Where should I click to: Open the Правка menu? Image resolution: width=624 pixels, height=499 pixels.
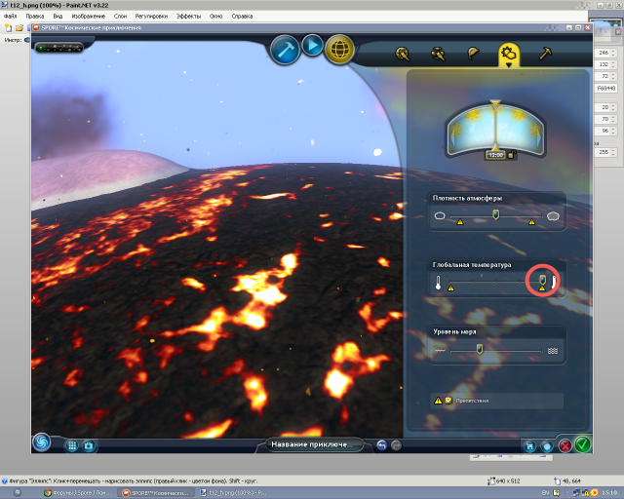(x=35, y=17)
